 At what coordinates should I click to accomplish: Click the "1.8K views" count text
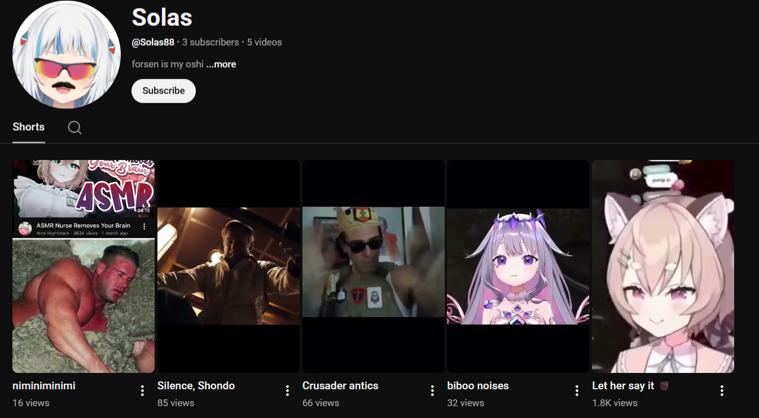coord(615,403)
